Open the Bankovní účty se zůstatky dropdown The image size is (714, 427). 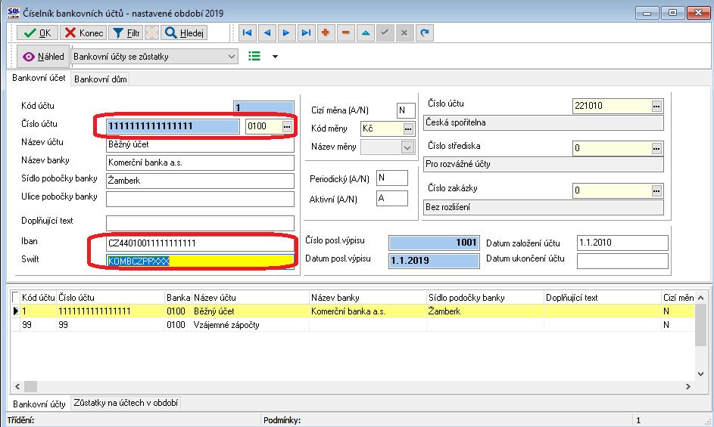154,57
